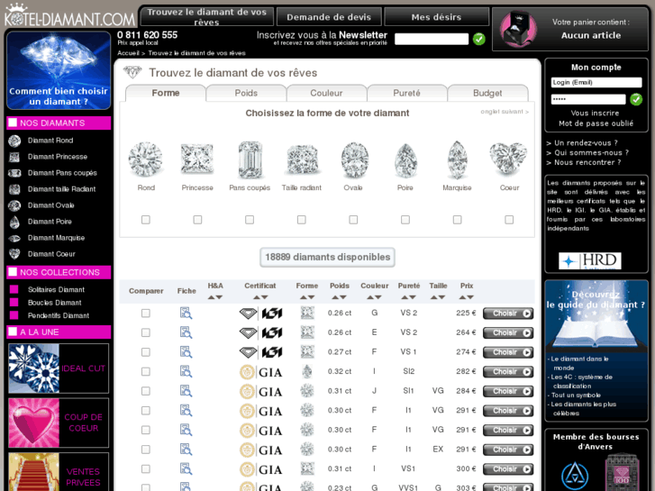Open Solitaires Diamant collection link

coord(57,289)
